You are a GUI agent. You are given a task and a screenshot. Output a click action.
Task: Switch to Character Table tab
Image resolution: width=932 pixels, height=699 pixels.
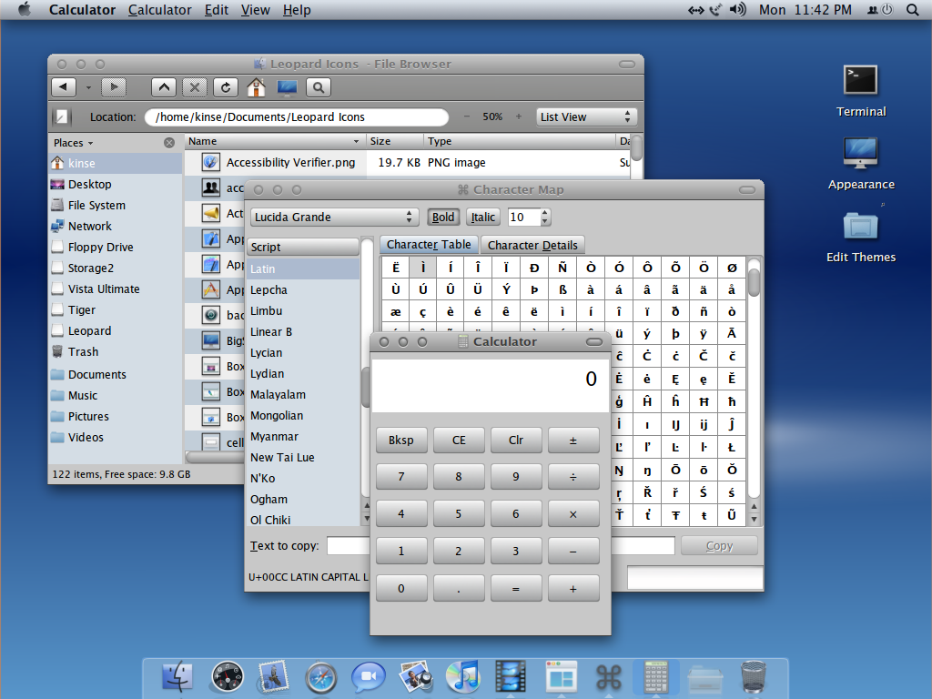pos(429,244)
